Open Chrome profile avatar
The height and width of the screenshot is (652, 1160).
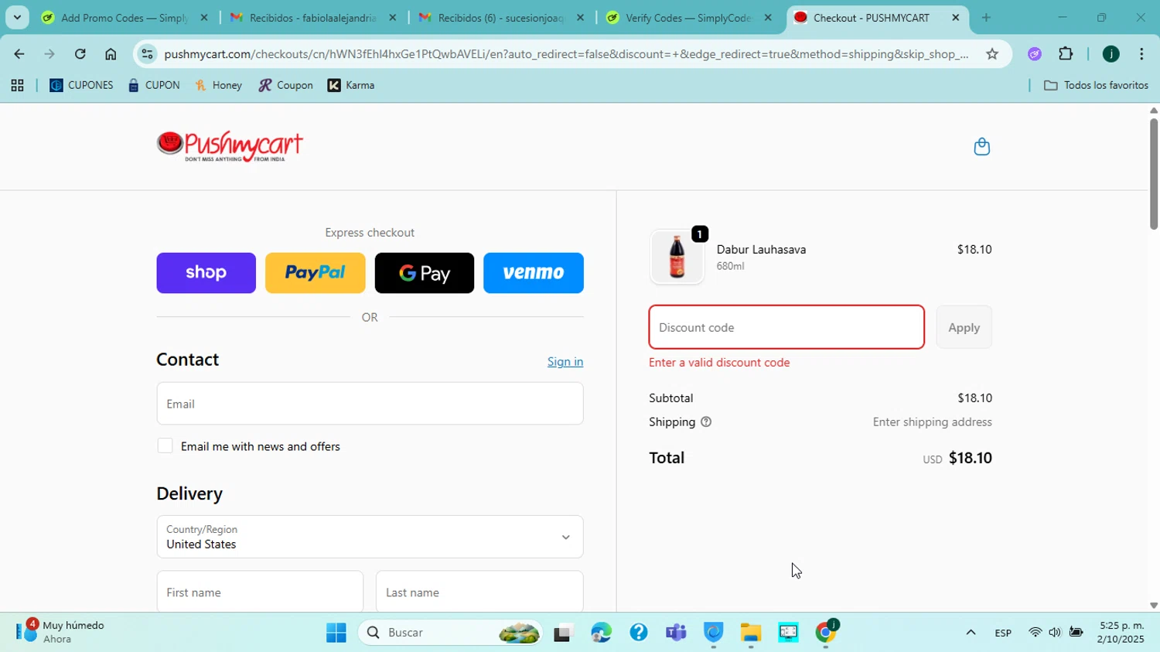click(x=1111, y=54)
